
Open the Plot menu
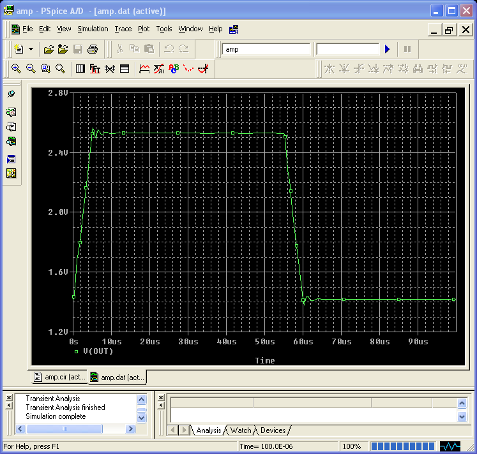pos(144,29)
